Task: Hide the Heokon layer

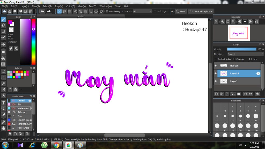Action: [216, 66]
